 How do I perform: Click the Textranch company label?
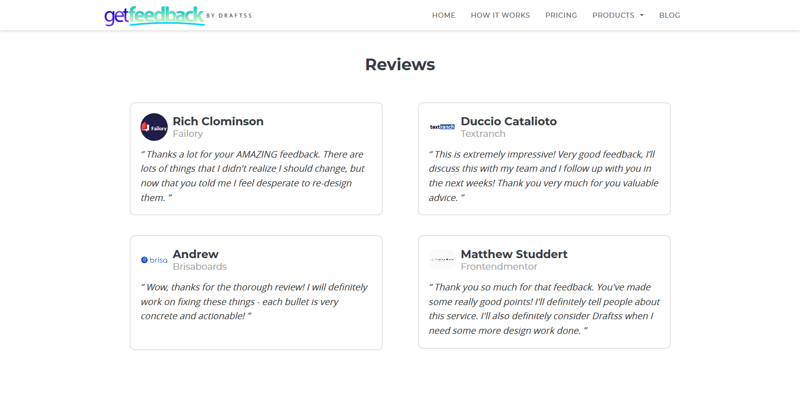pyautogui.click(x=483, y=134)
